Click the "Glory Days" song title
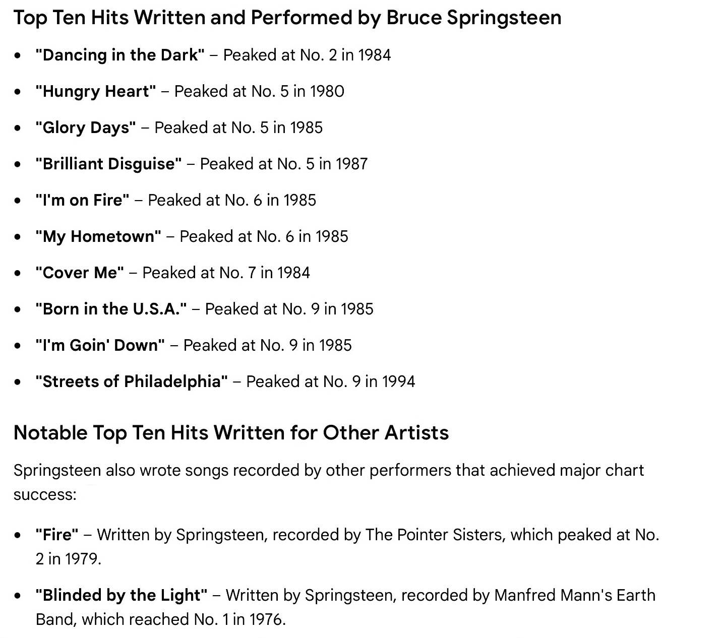Screen dimensions: 722x638 [86, 127]
